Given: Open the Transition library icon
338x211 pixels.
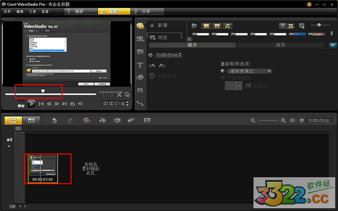Looking at the screenshot, I should pyautogui.click(x=140, y=52).
